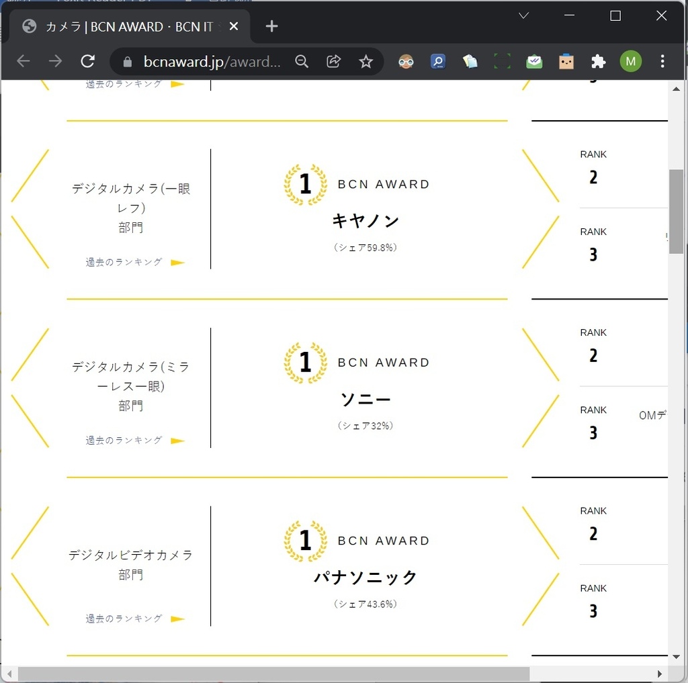Click the vertical scrollbar down arrow
The height and width of the screenshot is (683, 688).
point(676,657)
